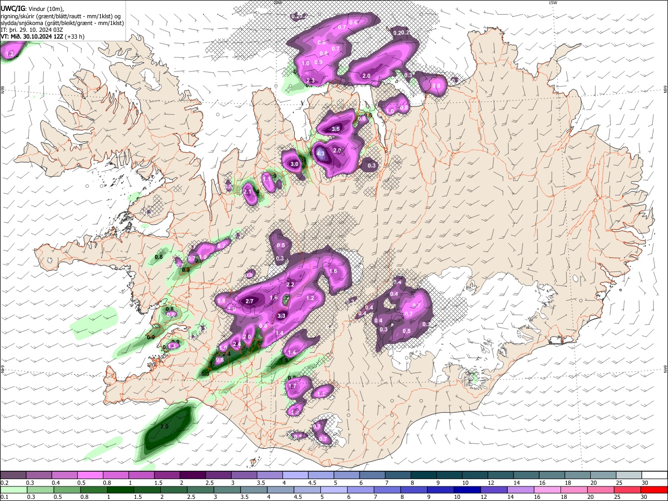Click the violet rain swatch labeled 12
Viewport: 668px width, 501px height.
coord(494,490)
